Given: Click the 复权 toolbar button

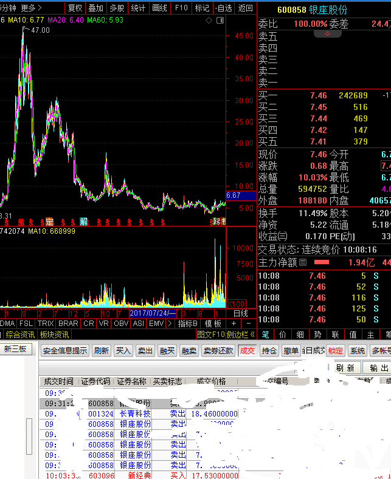Looking at the screenshot, I should coord(75,8).
